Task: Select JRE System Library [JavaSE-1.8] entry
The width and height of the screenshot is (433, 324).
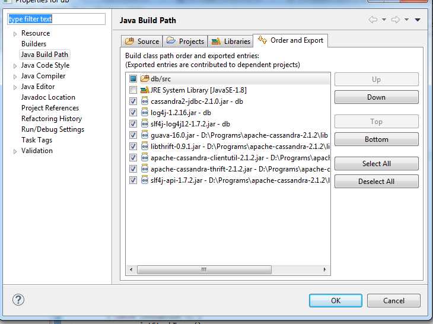Action: pyautogui.click(x=199, y=90)
